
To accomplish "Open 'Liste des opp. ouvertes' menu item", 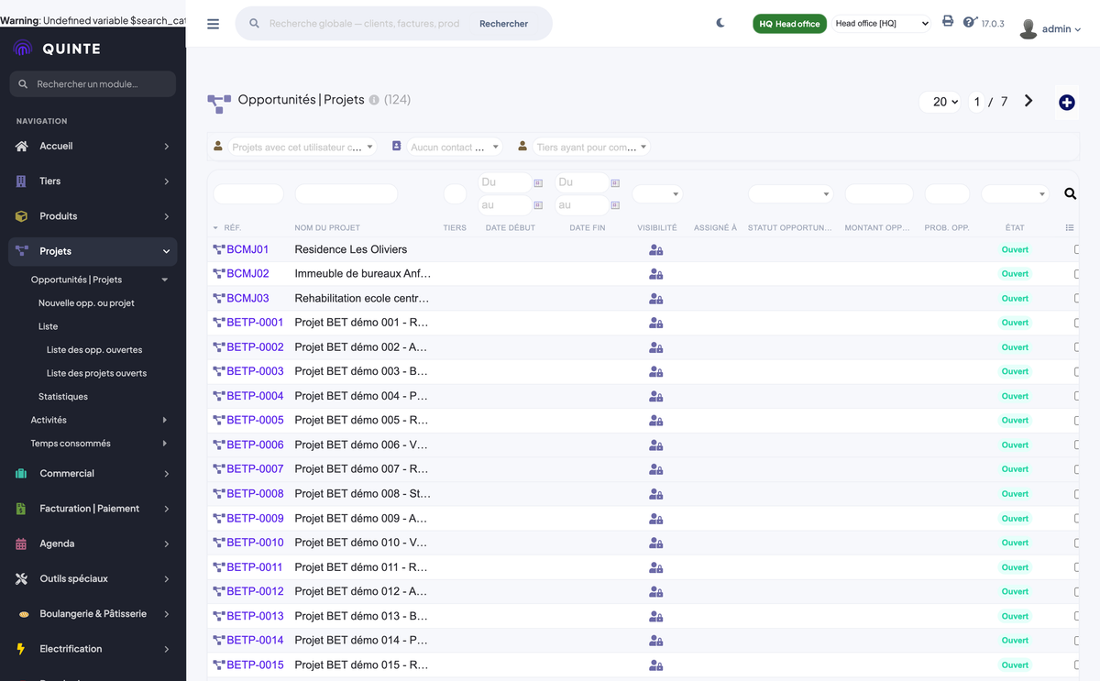I will pyautogui.click(x=94, y=349).
